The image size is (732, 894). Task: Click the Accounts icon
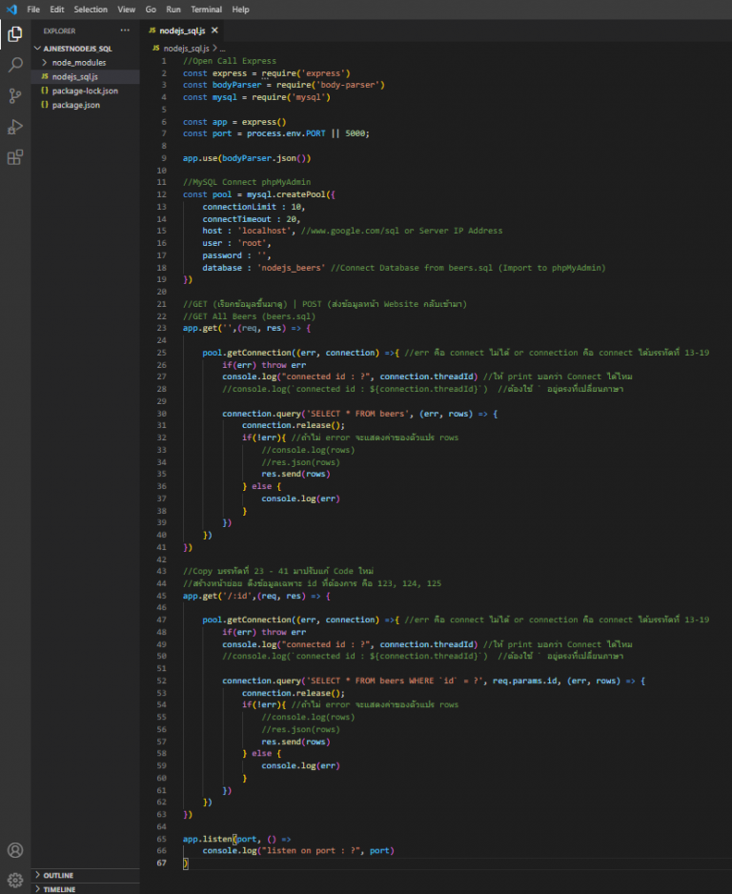[x=15, y=849]
